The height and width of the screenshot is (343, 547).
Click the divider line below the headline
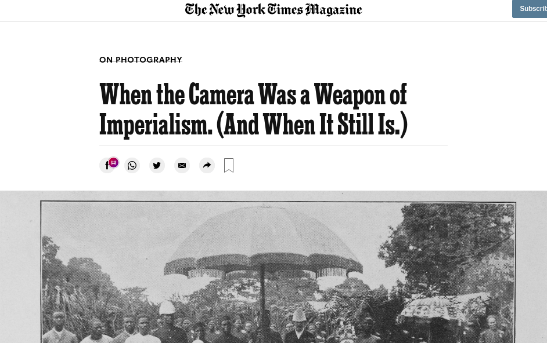[x=273, y=145]
